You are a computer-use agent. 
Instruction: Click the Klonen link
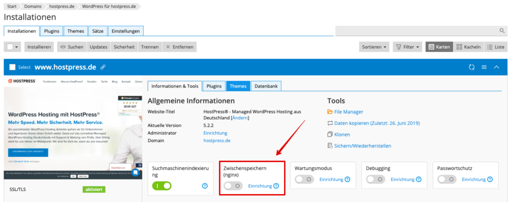342,134
